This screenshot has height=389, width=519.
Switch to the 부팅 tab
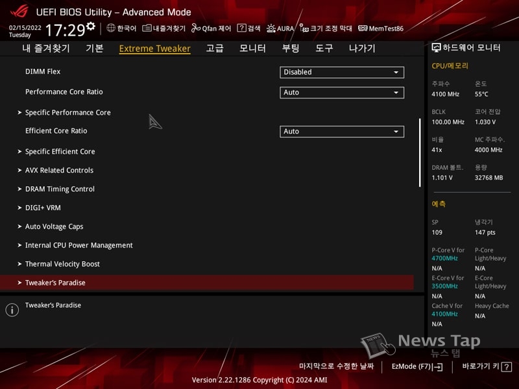[x=290, y=49]
